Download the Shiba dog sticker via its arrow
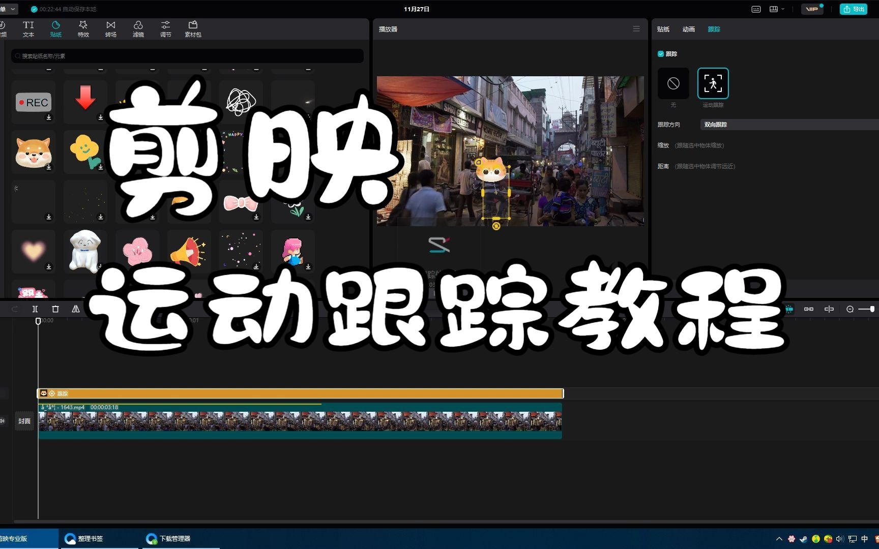This screenshot has height=549, width=879. tap(49, 167)
